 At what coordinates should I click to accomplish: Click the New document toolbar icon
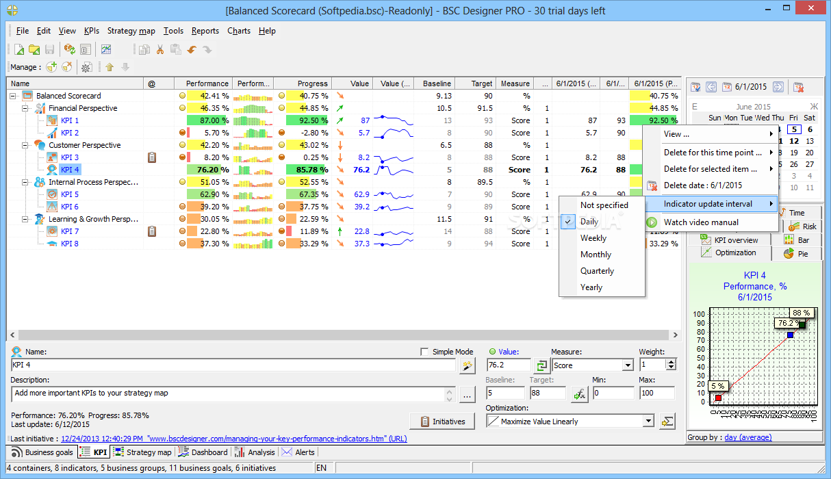pos(19,49)
